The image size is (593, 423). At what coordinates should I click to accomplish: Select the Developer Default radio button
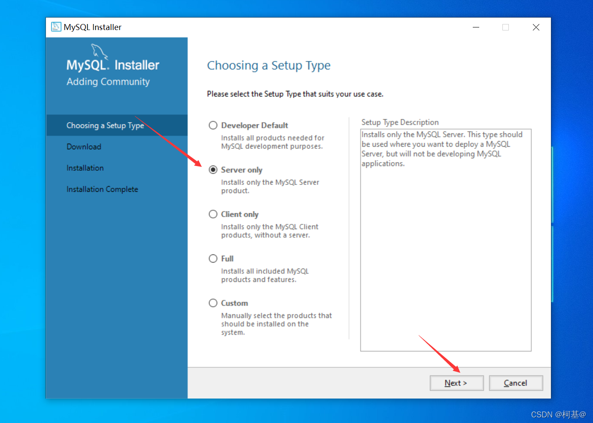[213, 125]
